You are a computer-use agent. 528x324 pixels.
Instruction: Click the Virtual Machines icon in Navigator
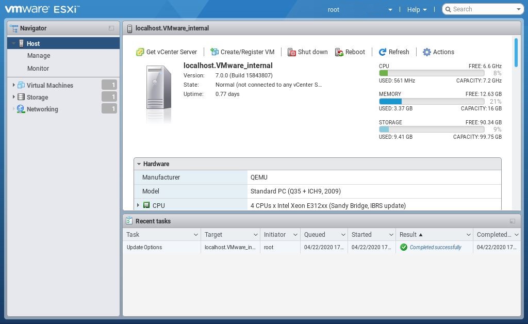(x=21, y=85)
